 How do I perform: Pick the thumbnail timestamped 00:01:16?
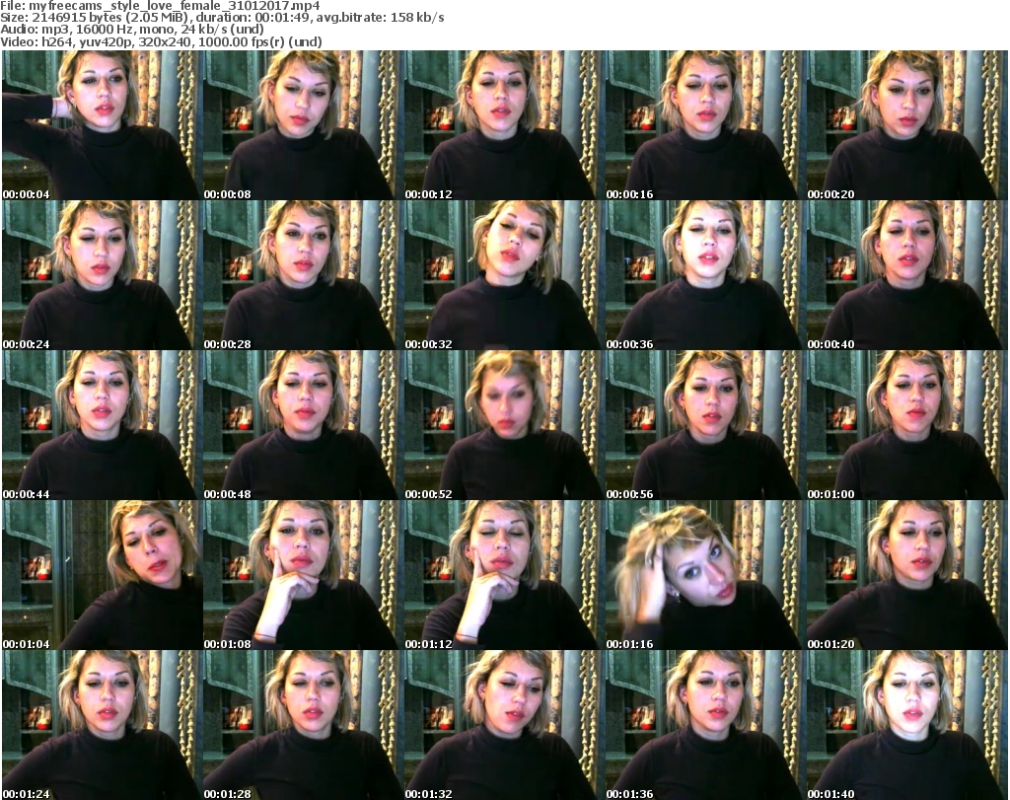704,575
